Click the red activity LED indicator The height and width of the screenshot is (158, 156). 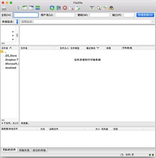click(153, 155)
